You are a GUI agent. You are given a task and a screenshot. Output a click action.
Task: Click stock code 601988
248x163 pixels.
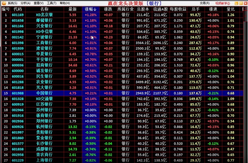18,93
